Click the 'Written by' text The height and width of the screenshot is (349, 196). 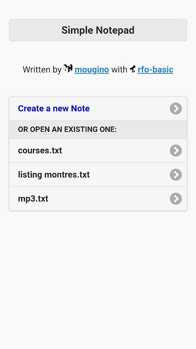click(42, 69)
